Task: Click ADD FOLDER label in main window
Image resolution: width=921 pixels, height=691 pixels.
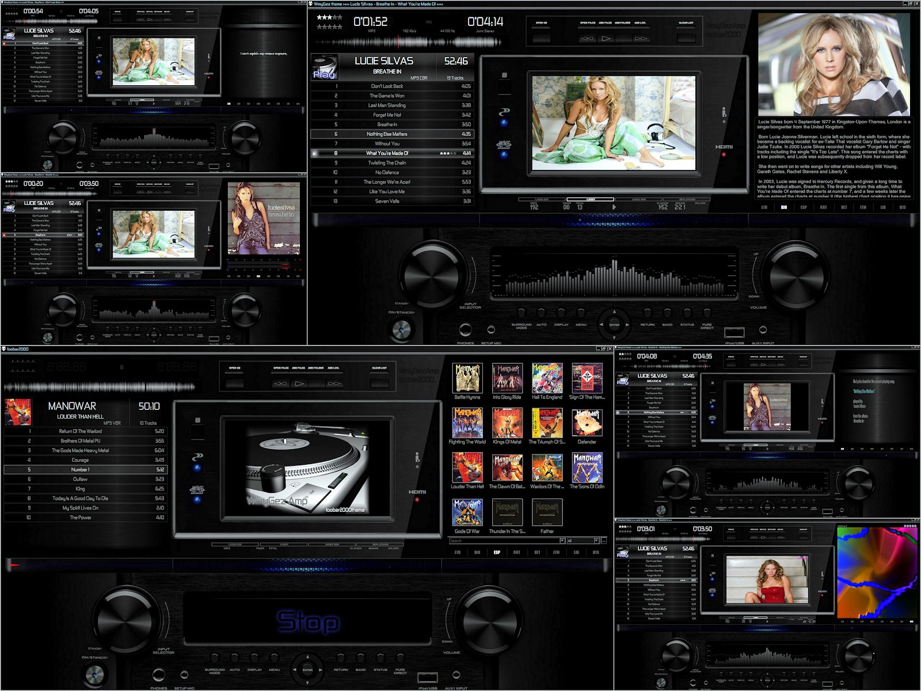Action: click(622, 23)
